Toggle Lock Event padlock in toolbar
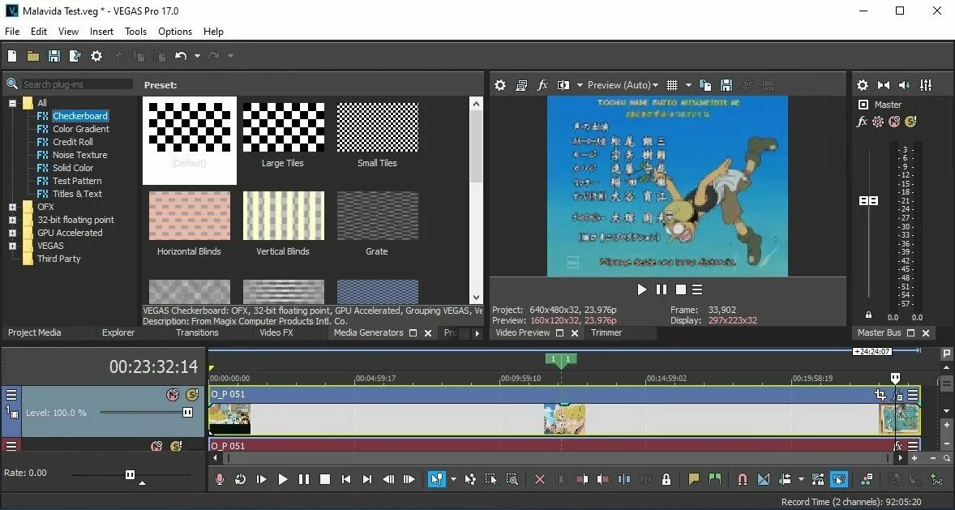Viewport: 955px width, 510px height. point(666,479)
